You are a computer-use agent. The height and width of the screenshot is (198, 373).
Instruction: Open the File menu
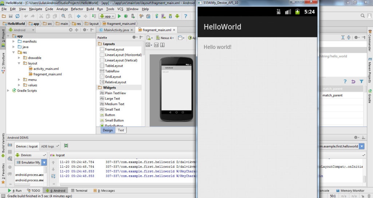point(4,9)
